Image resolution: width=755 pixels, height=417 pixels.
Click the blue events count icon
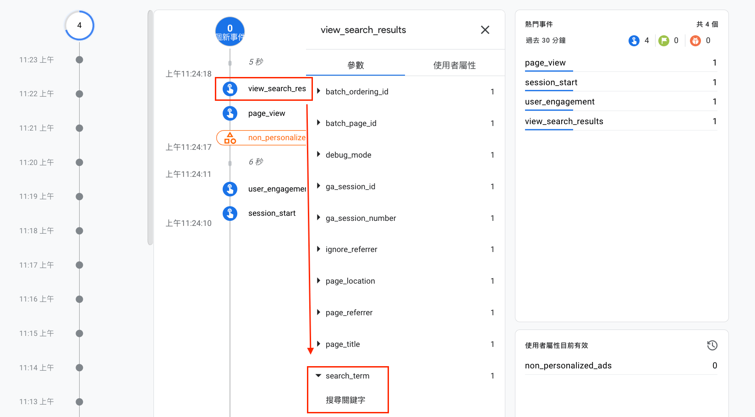[634, 41]
